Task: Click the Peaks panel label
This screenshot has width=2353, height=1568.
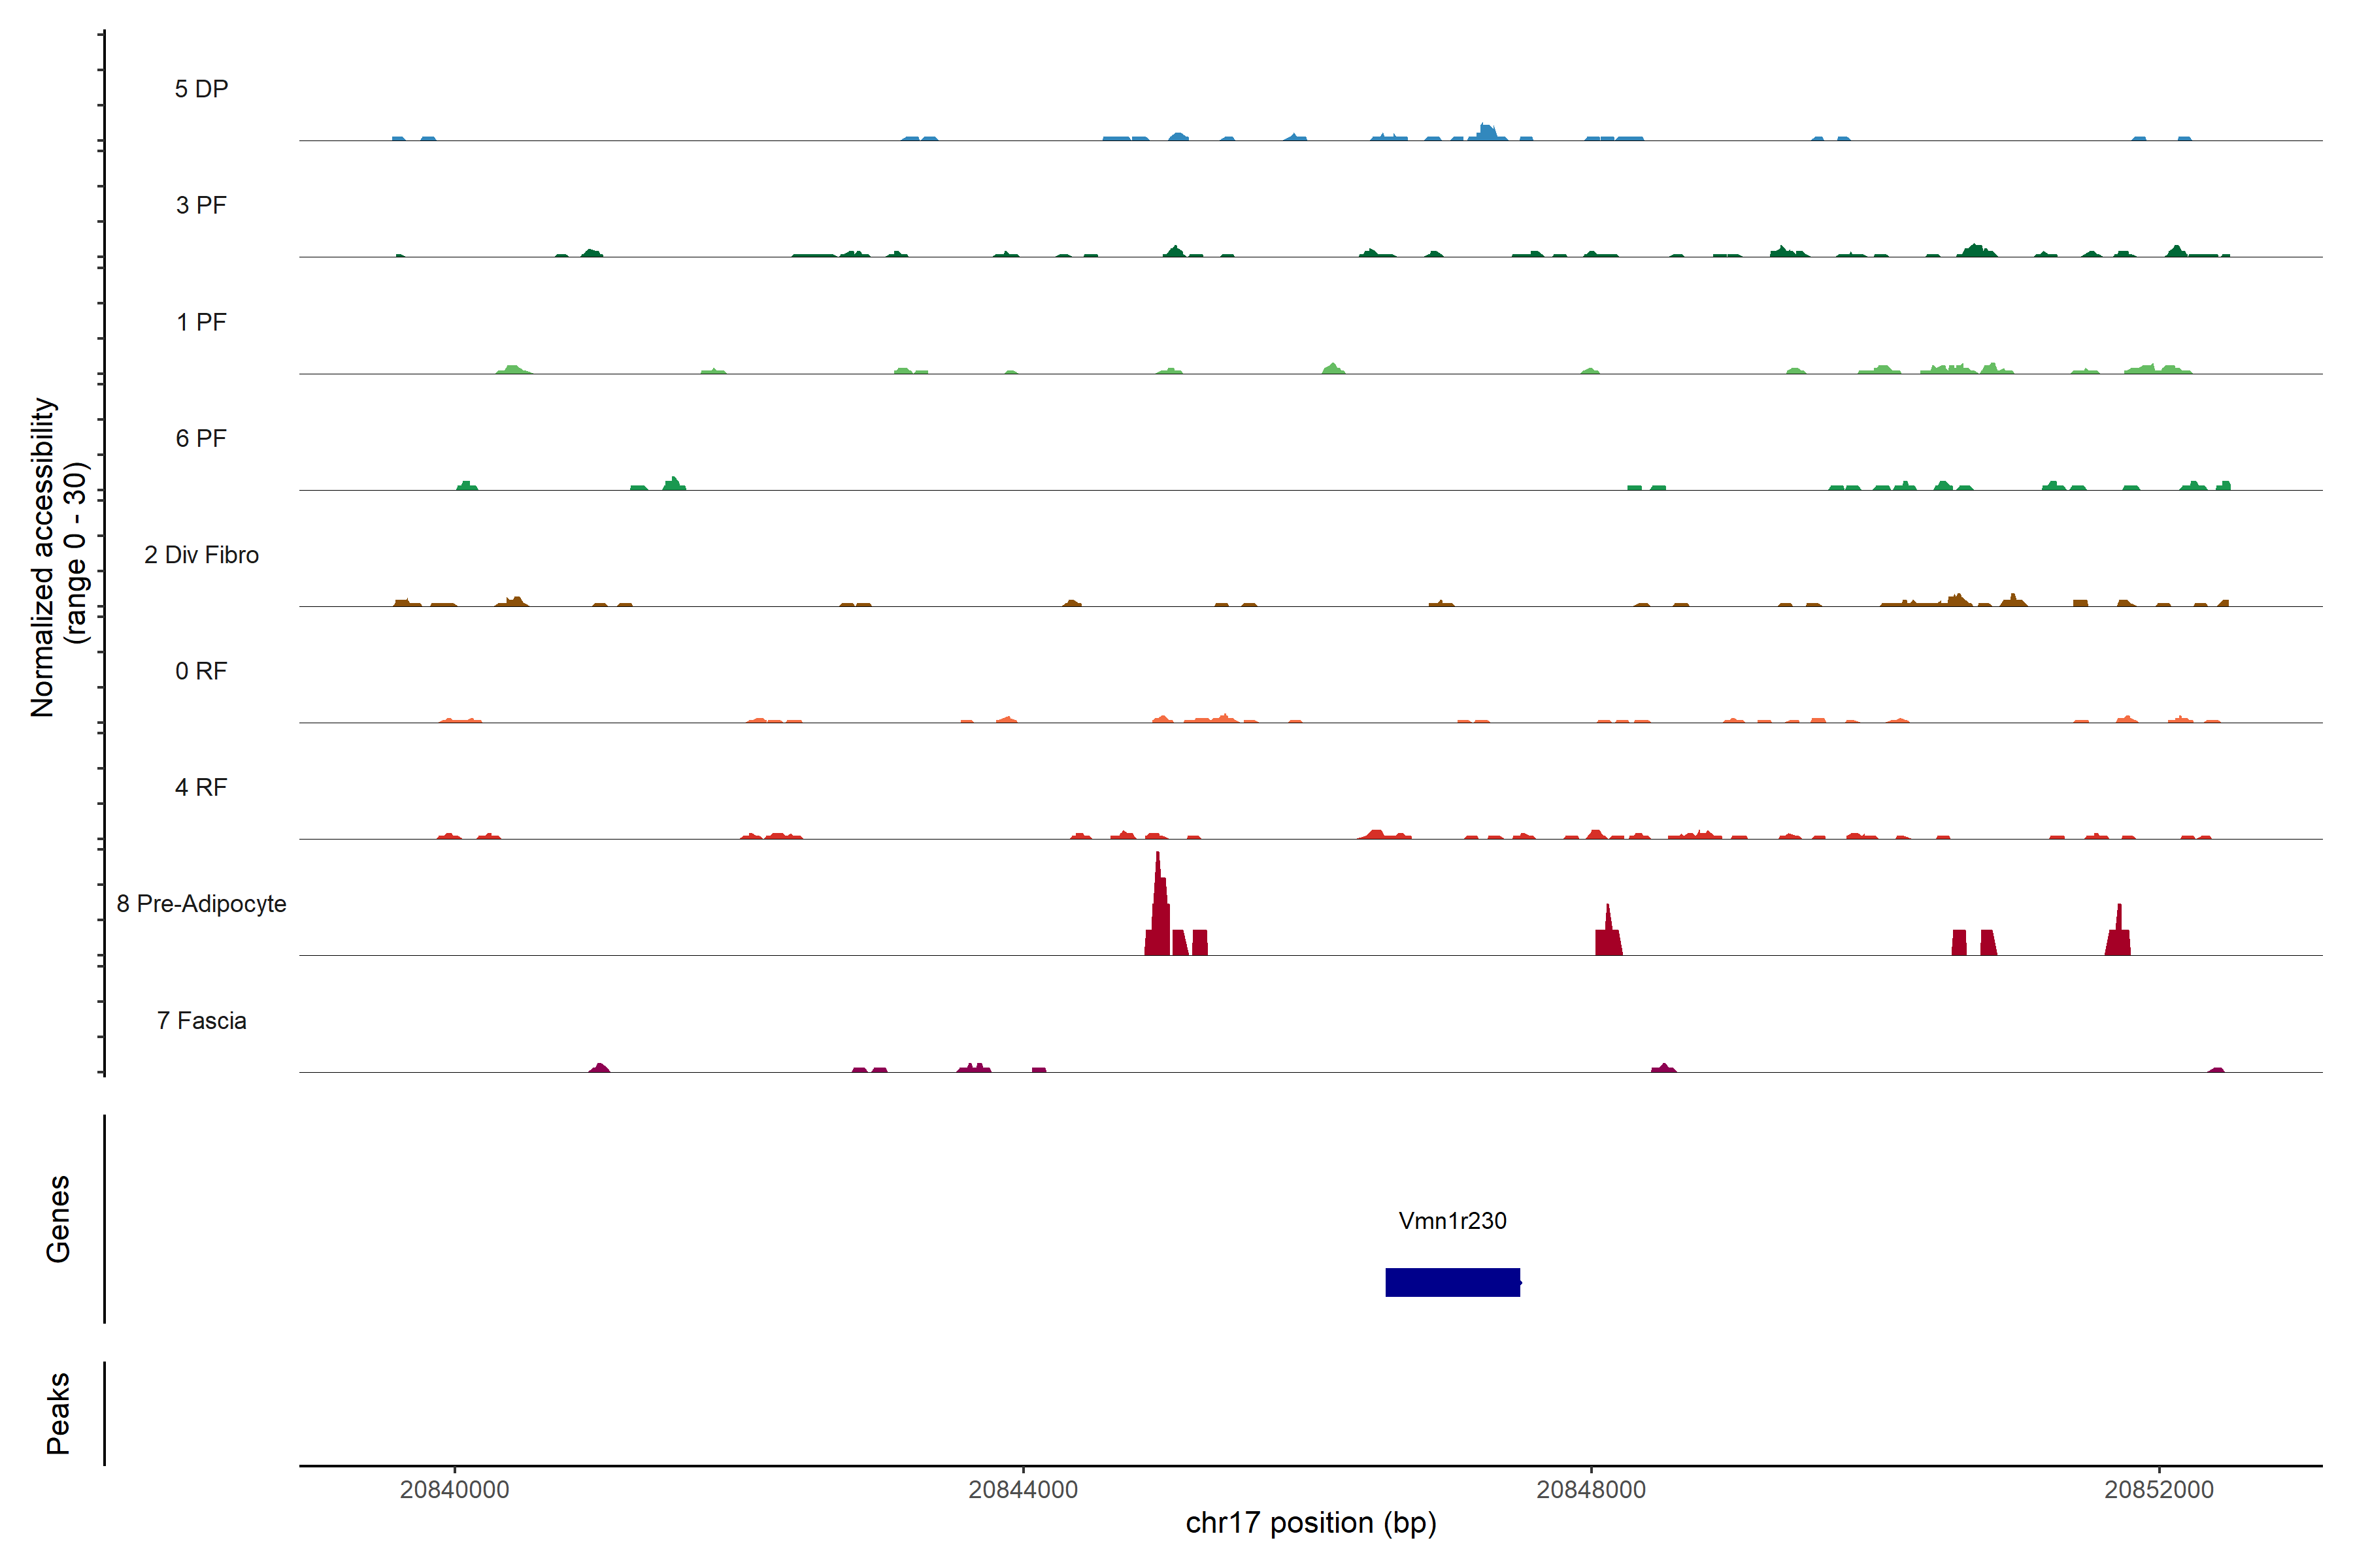Action: pyautogui.click(x=58, y=1413)
